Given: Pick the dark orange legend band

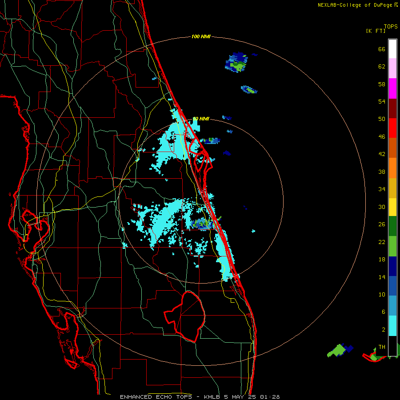Looking at the screenshot, I should click(x=392, y=148).
